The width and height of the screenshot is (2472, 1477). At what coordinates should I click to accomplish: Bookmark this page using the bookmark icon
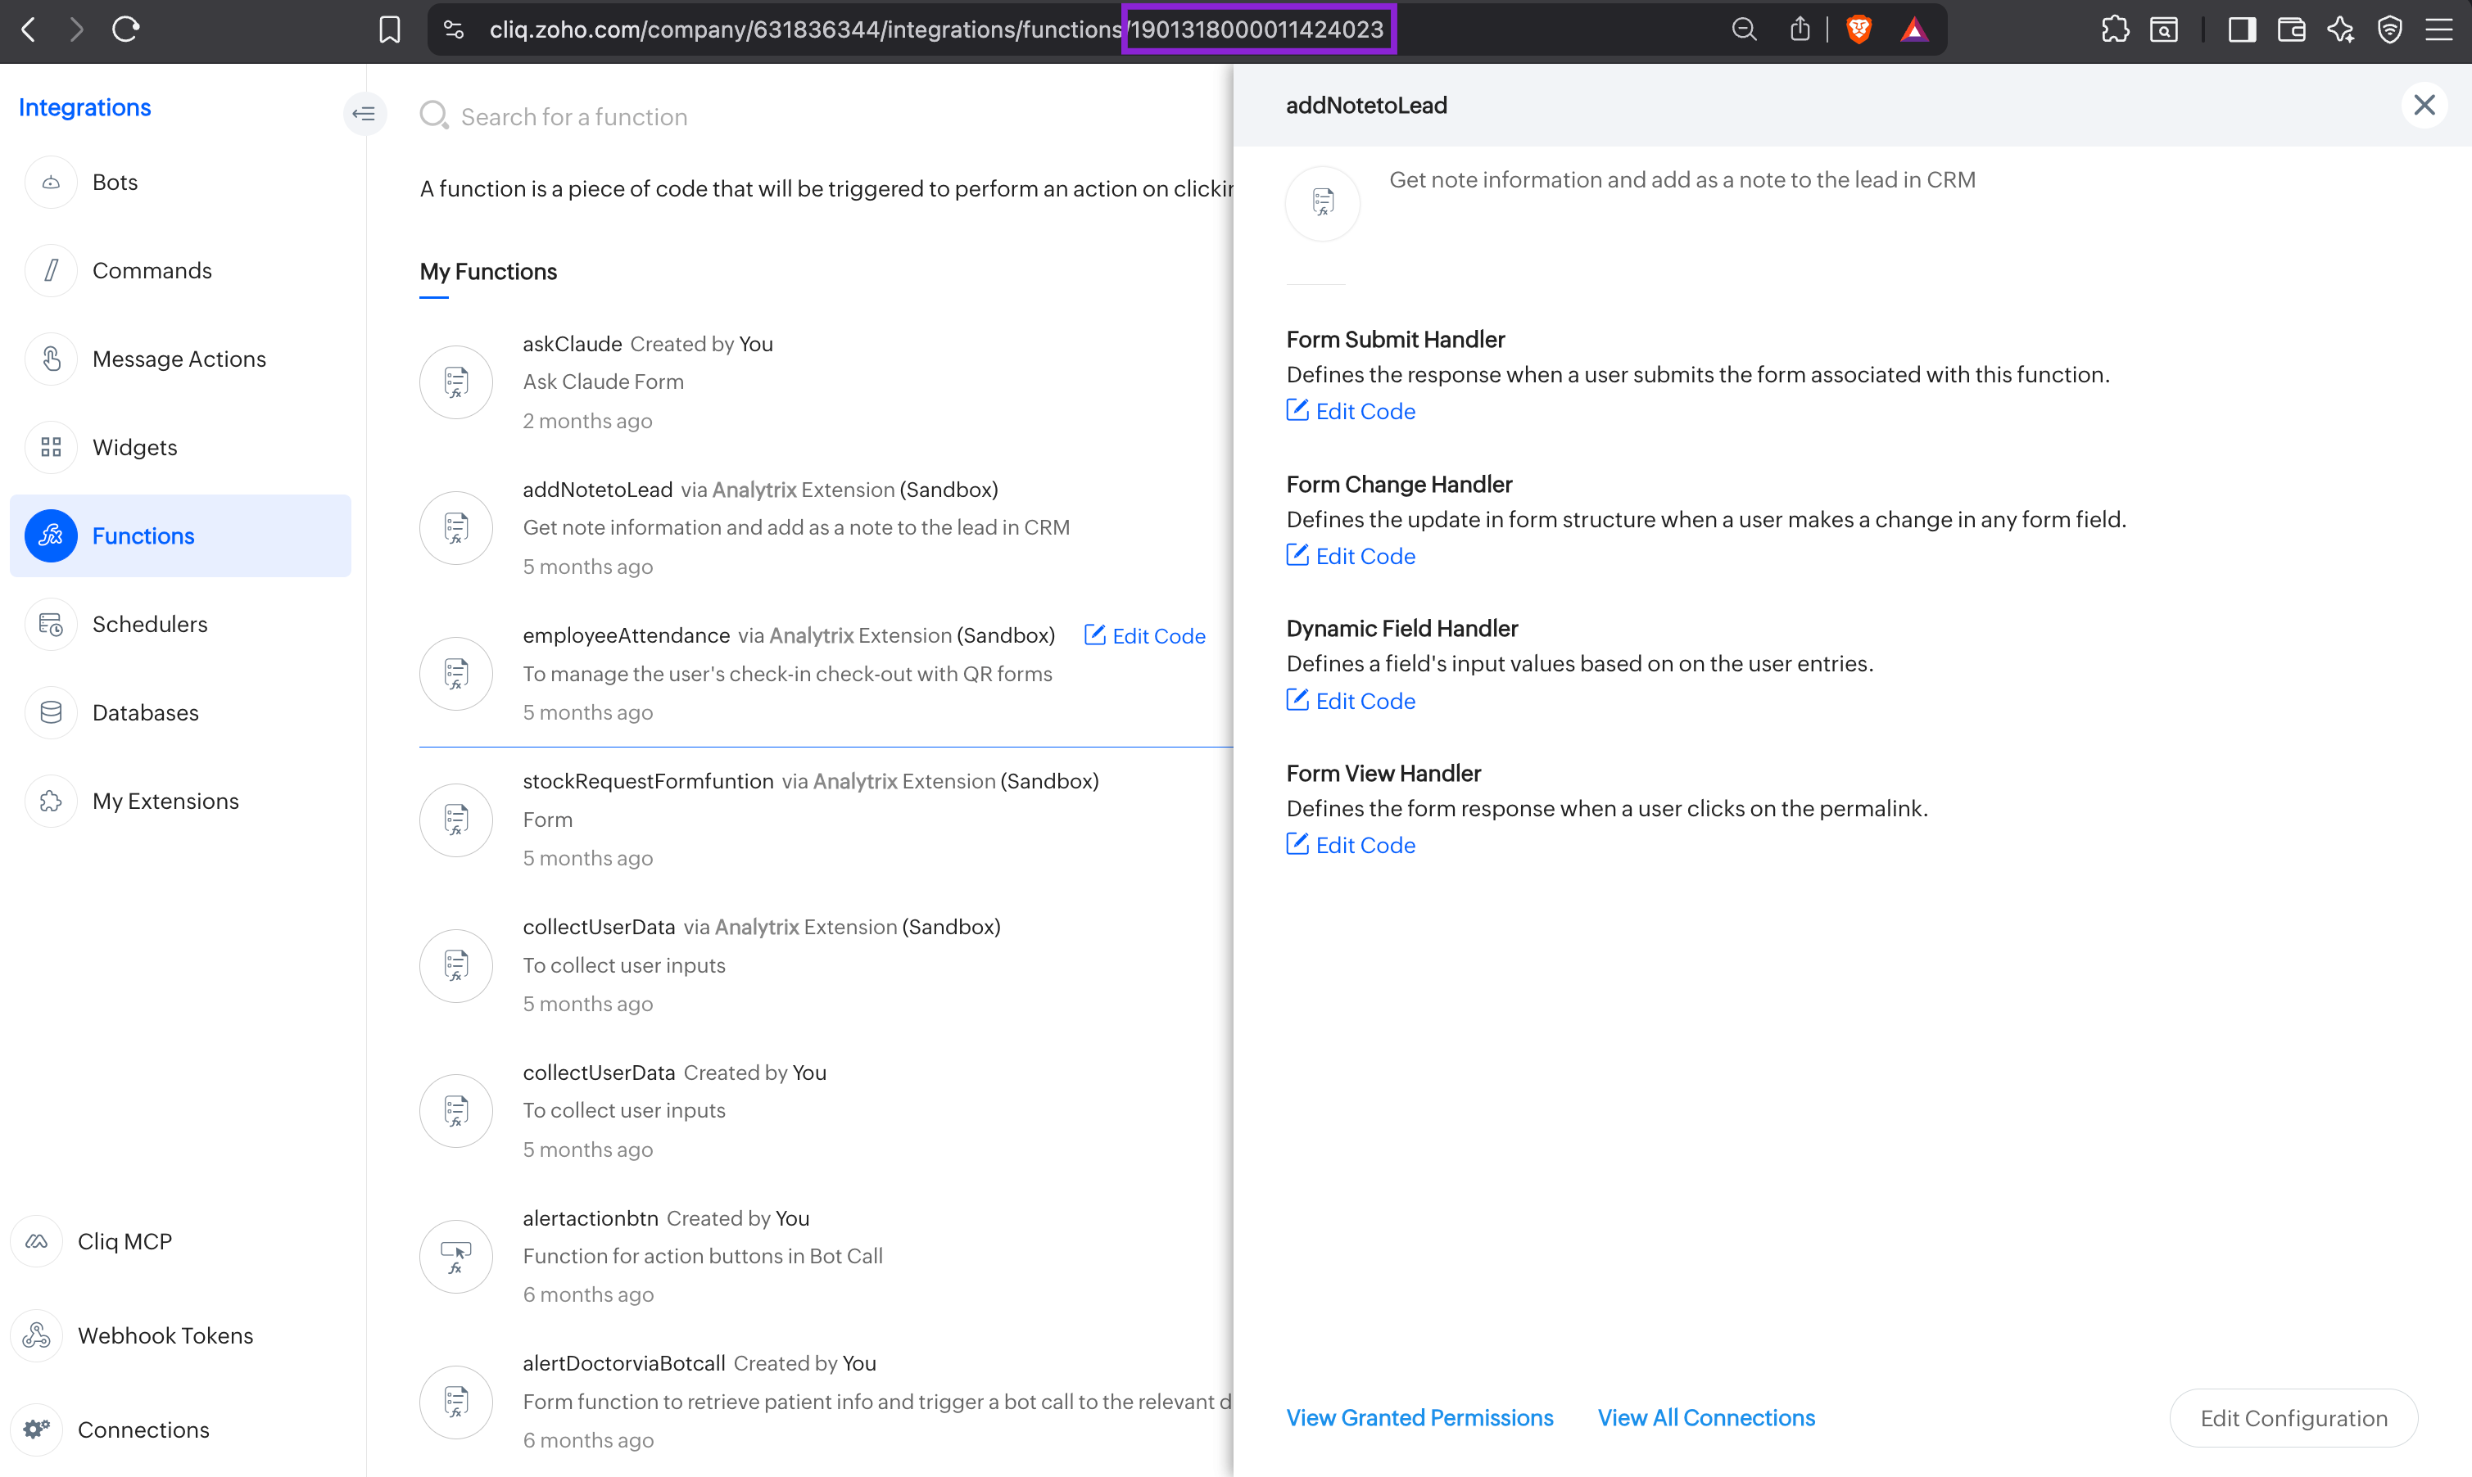tap(389, 29)
